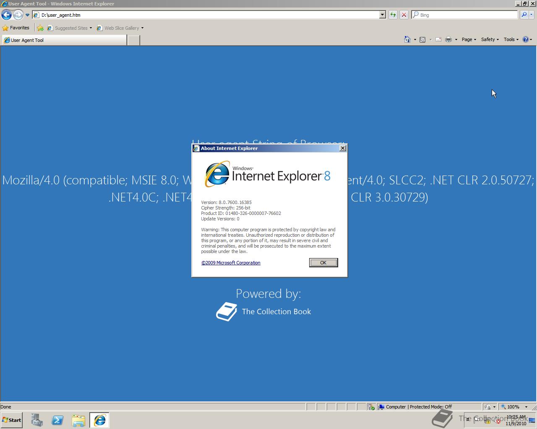Close the About Internet Explorer dialog
Viewport: 537px width, 429px height.
coord(342,148)
